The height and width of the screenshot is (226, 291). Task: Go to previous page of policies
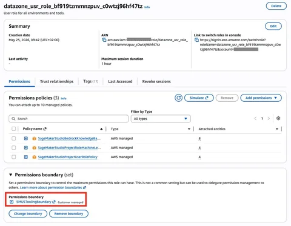[255, 119]
